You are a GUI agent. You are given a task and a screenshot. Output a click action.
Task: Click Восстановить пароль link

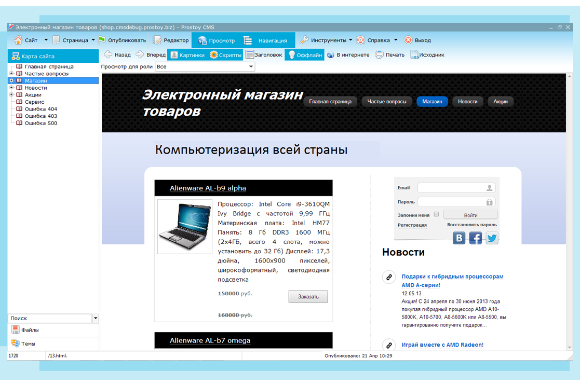pos(472,225)
